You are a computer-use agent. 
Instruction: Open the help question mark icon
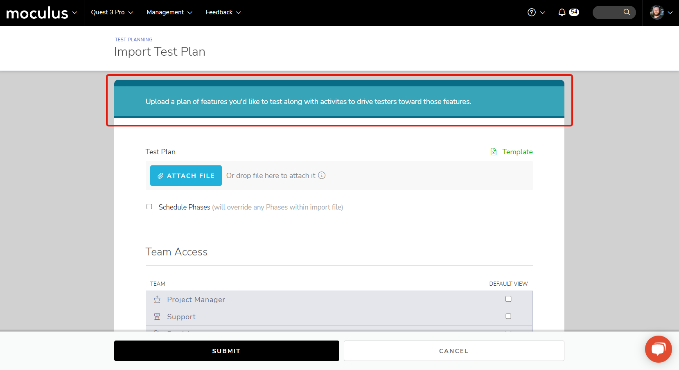[x=532, y=12]
